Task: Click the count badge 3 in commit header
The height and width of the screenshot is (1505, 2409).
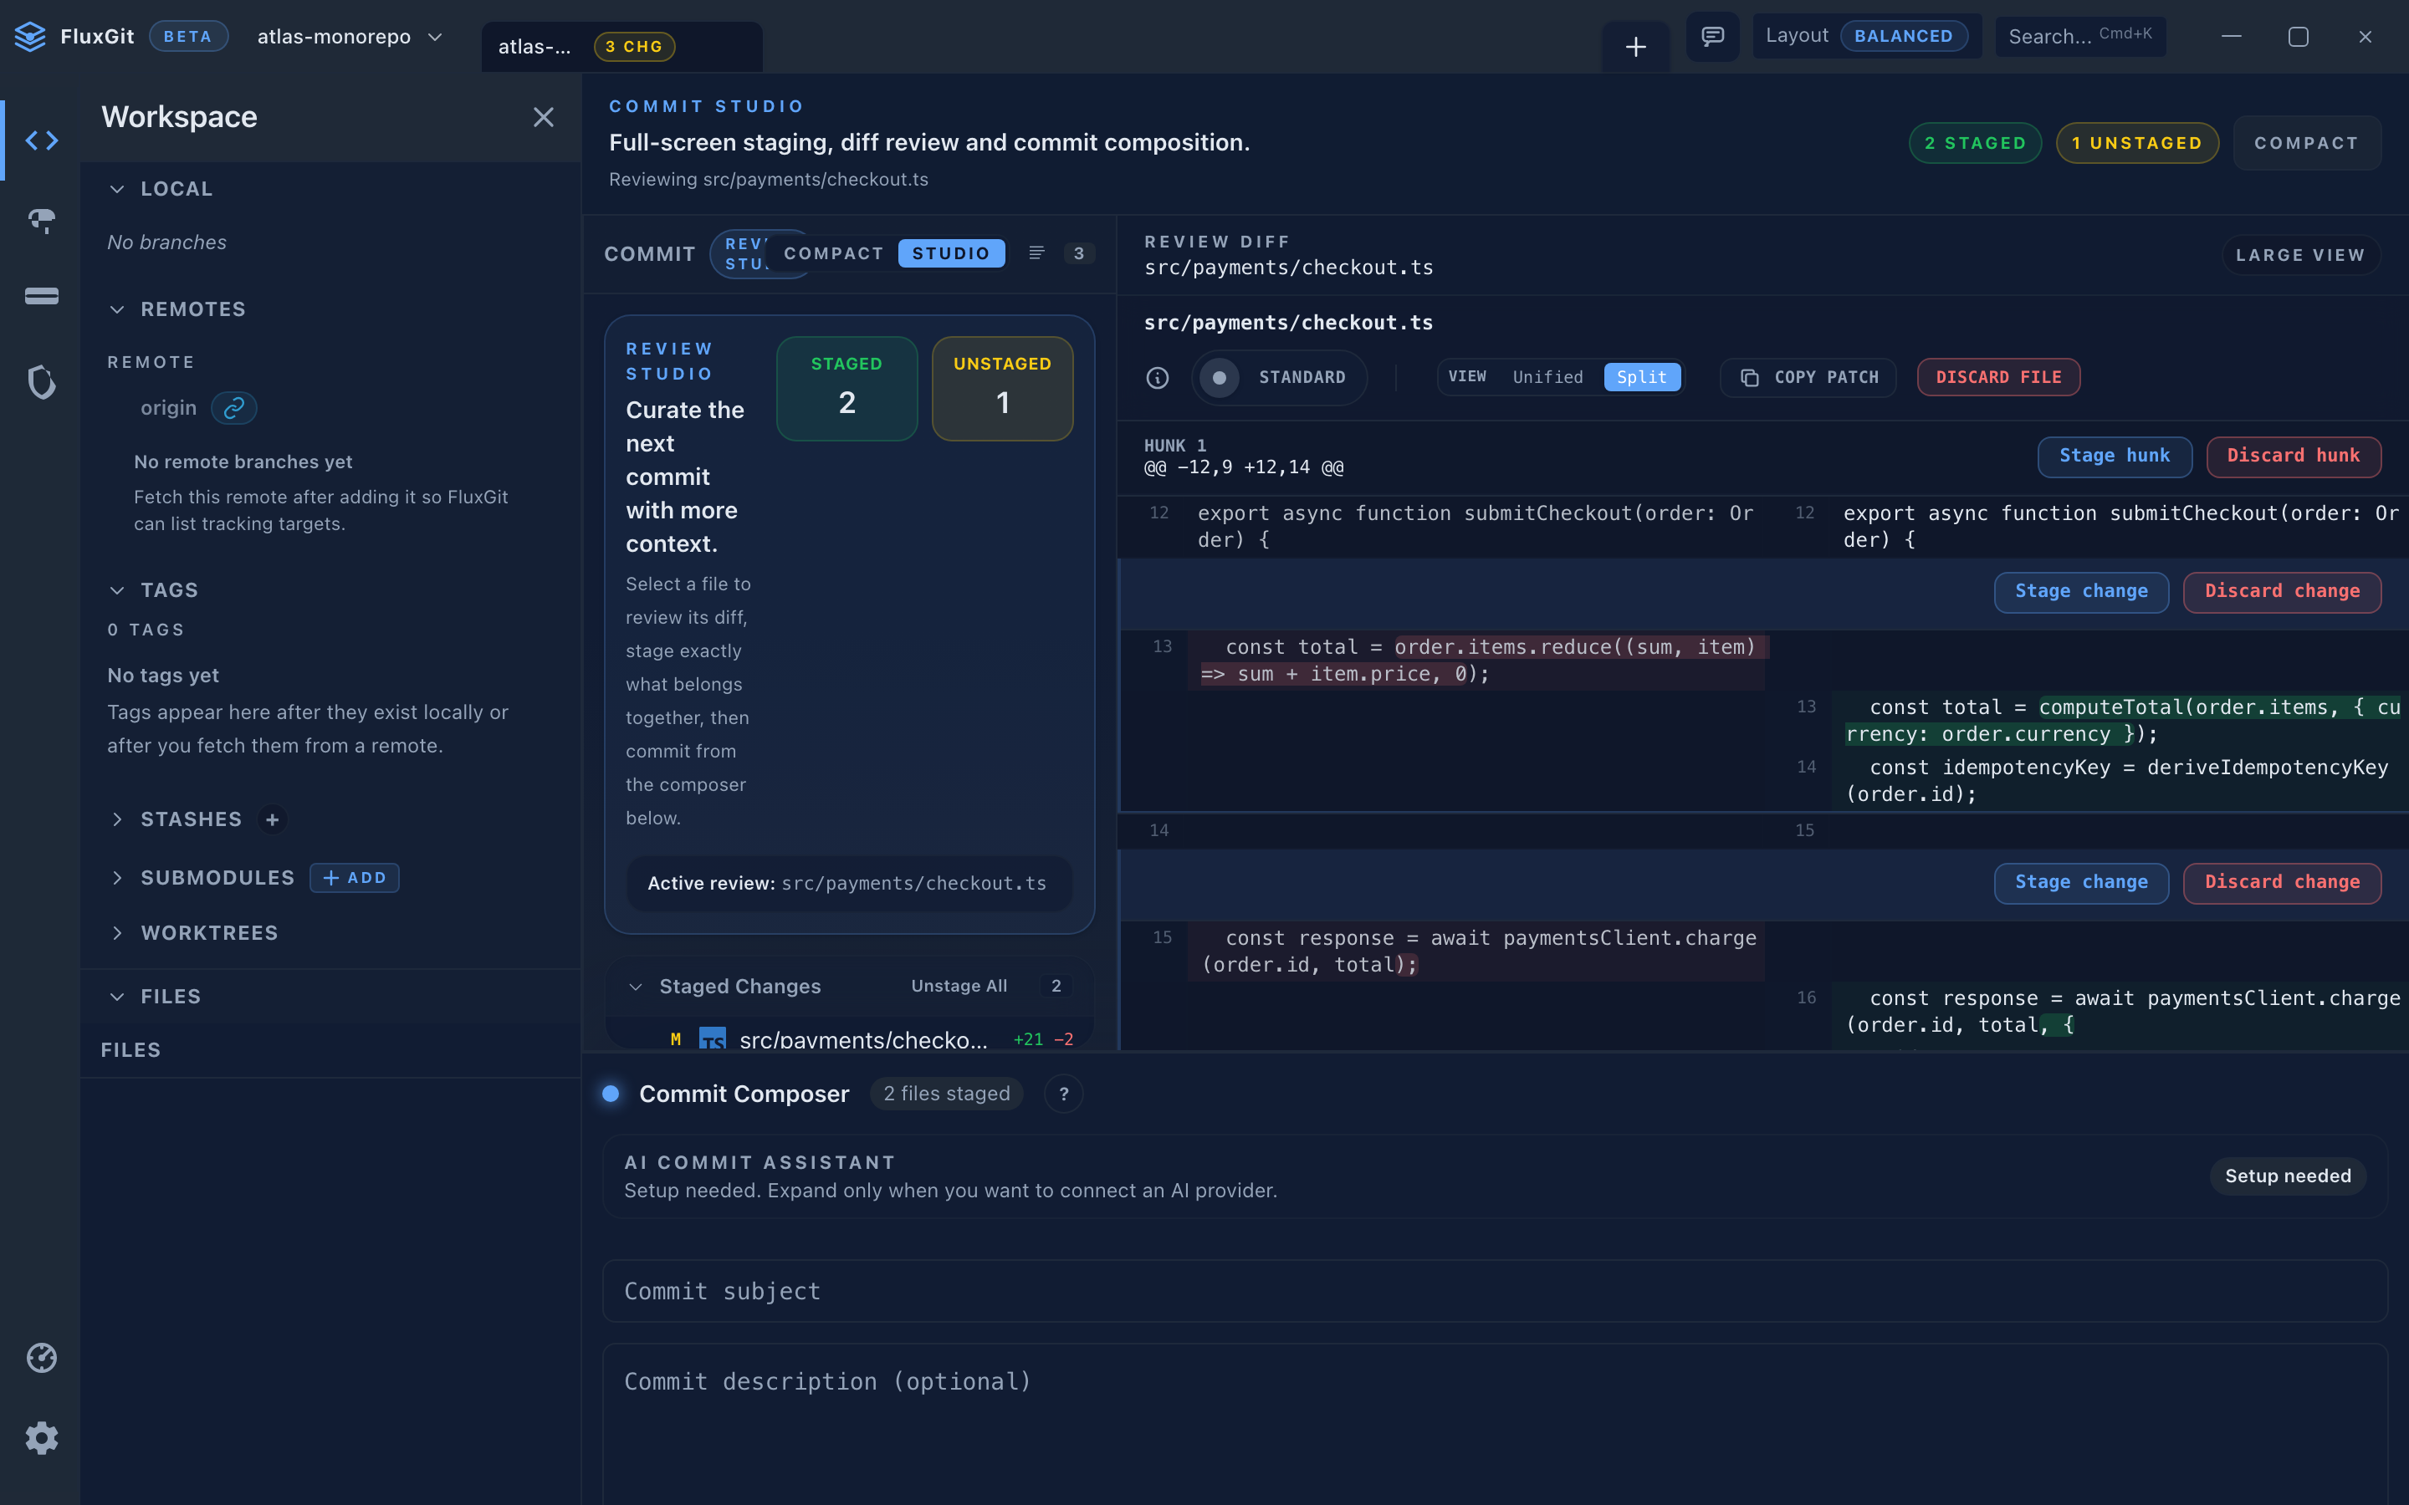Action: coord(1079,254)
